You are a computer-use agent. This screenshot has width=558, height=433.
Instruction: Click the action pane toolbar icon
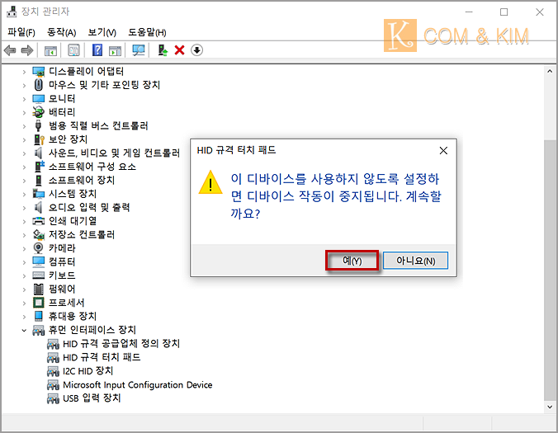pos(115,50)
